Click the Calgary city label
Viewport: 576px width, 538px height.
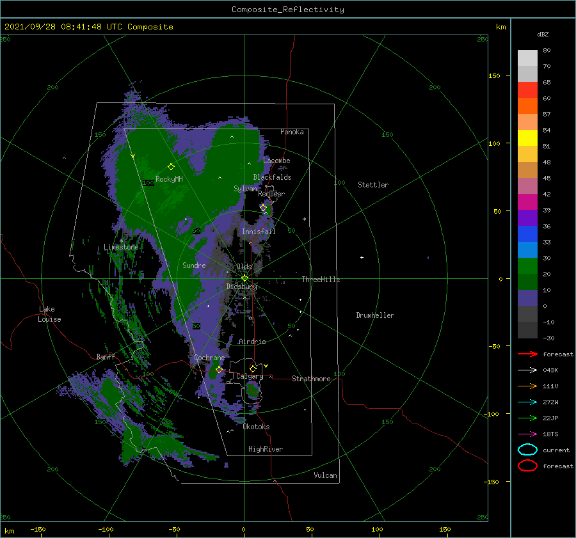[250, 376]
